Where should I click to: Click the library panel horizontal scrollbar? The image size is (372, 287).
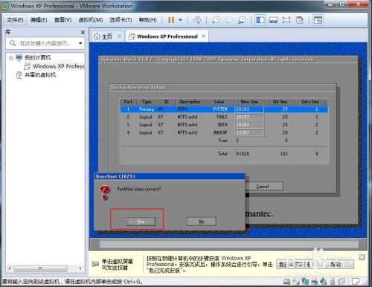[x=45, y=268]
